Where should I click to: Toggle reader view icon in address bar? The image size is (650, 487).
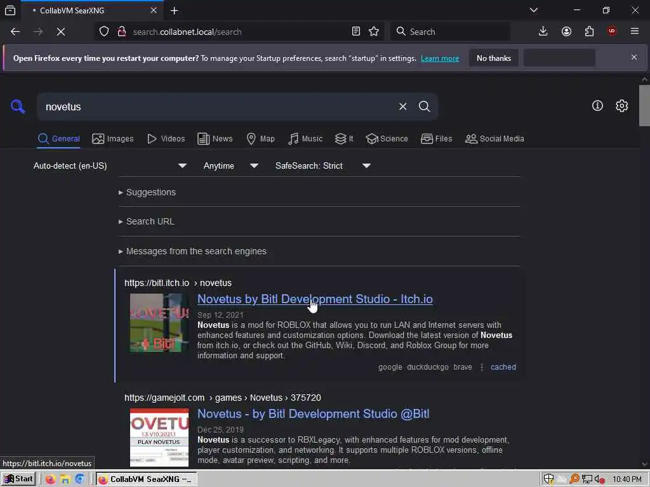tap(355, 32)
